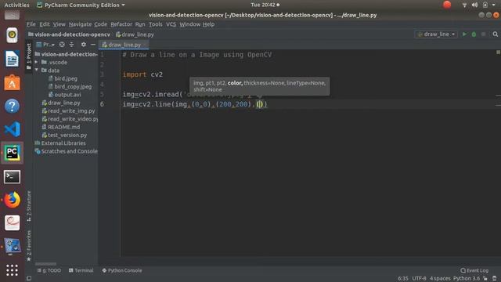This screenshot has width=501, height=282.
Task: Click the import cv2 line
Action: click(142, 74)
